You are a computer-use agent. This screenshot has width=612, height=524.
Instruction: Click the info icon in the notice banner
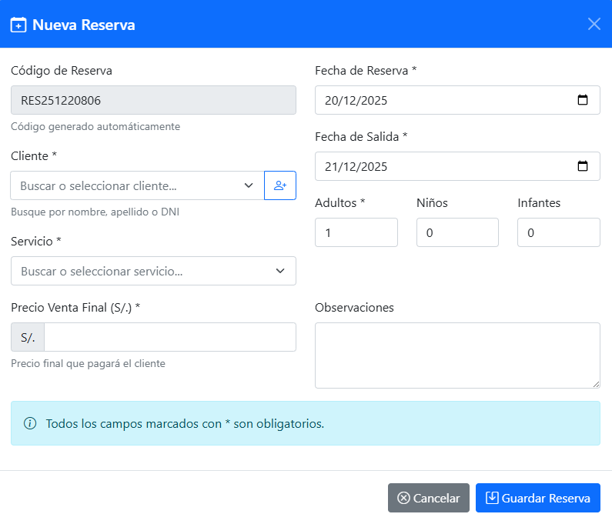30,423
